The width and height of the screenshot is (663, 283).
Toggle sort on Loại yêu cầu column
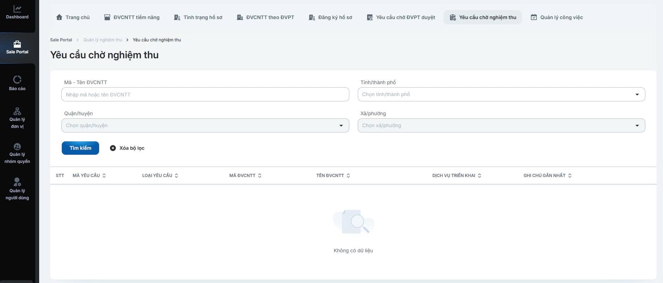click(x=176, y=176)
